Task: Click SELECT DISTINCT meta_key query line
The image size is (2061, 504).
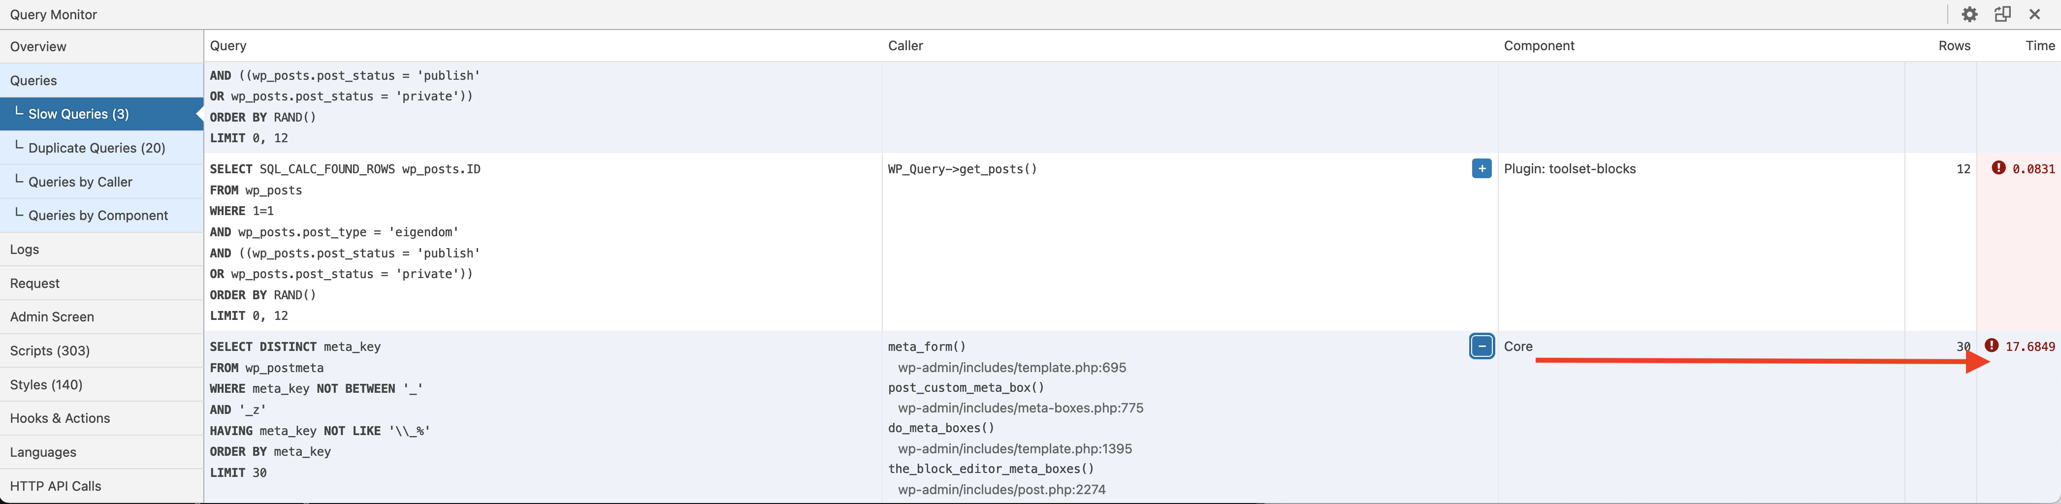Action: coord(295,346)
